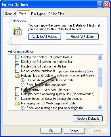Click the scroll down arrow in Advanced settings

coord(100,107)
